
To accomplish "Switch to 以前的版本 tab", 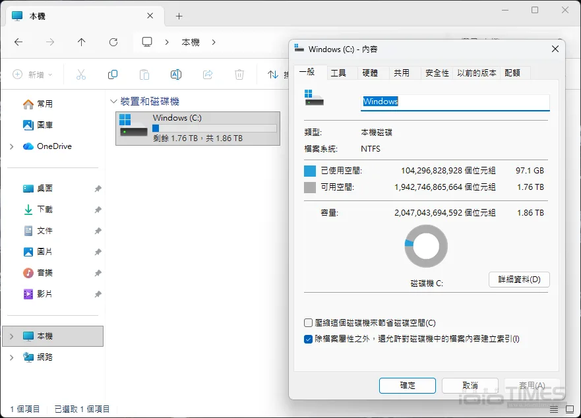I will [477, 73].
